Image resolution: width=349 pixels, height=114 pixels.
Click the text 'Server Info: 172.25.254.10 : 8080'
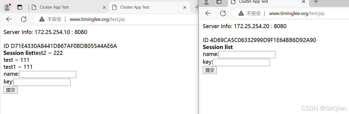tap(45, 32)
